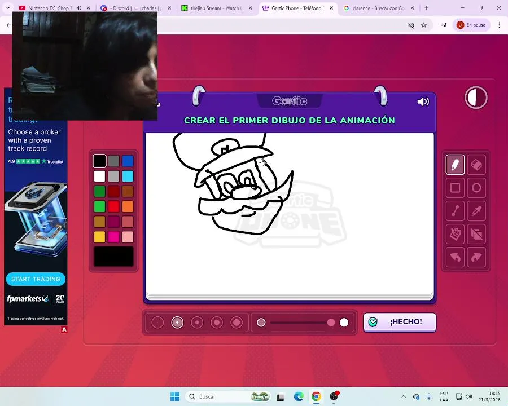Click the opacity slider handle
Screen dimensions: 508x406
tap(331, 323)
